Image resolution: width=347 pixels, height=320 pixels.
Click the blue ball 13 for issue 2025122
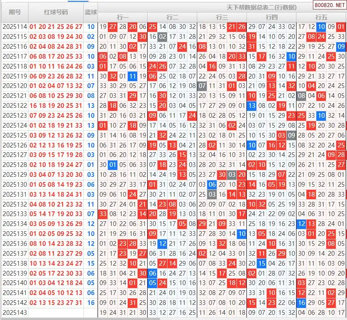(x=91, y=106)
